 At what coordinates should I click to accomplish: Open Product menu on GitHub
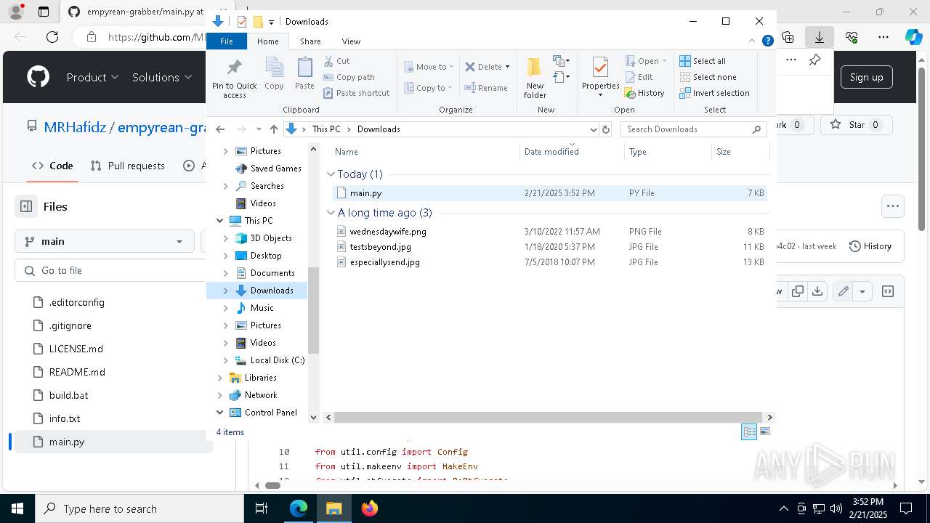tap(92, 77)
